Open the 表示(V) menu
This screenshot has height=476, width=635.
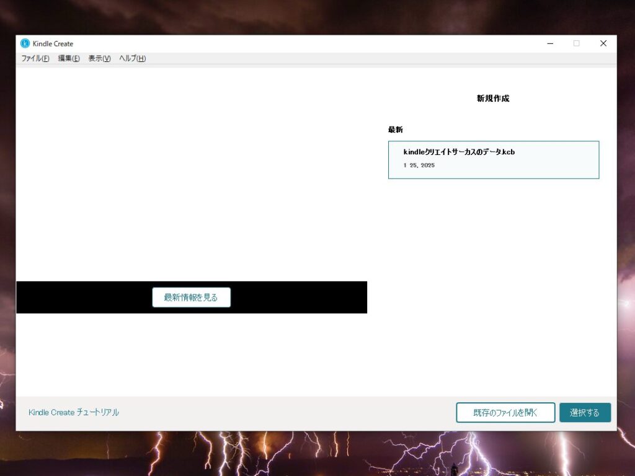[x=100, y=58]
